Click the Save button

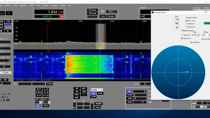click(x=103, y=16)
